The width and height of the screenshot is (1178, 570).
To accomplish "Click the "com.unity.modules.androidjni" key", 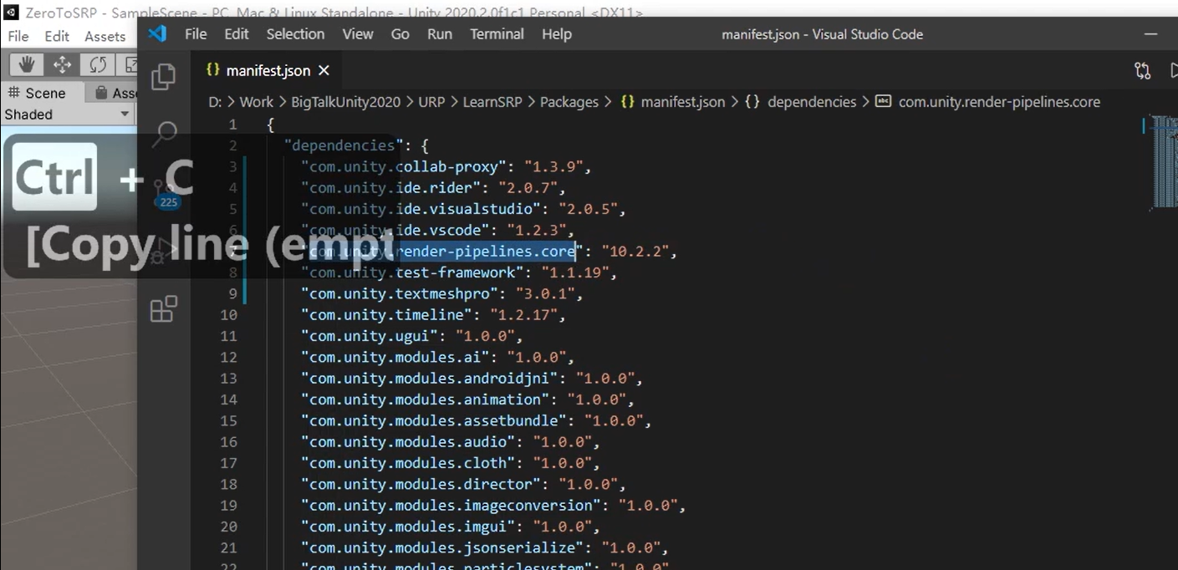I will tap(430, 379).
